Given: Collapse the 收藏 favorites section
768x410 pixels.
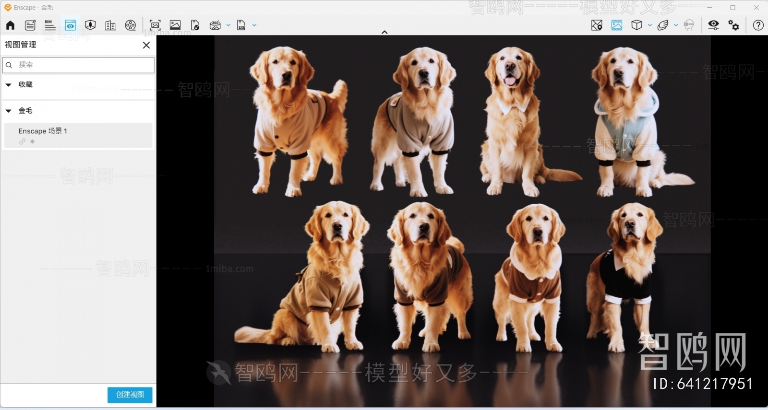Looking at the screenshot, I should 9,85.
